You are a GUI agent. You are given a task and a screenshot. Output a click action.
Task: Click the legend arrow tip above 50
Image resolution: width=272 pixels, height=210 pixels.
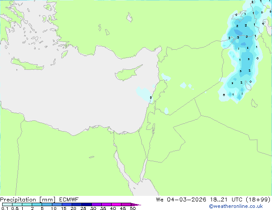click(136, 204)
